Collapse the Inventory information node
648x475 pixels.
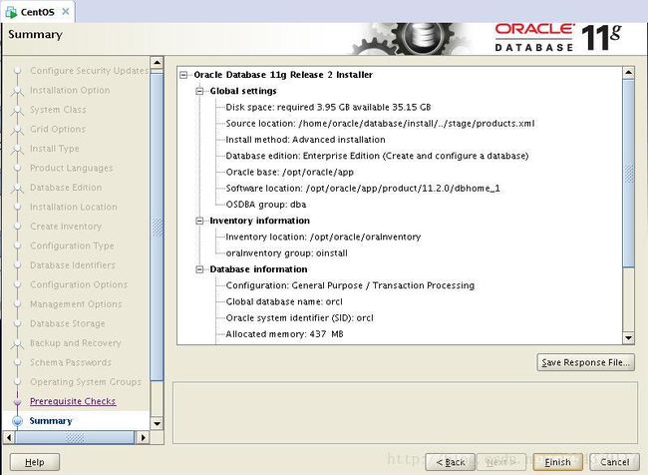click(x=199, y=221)
